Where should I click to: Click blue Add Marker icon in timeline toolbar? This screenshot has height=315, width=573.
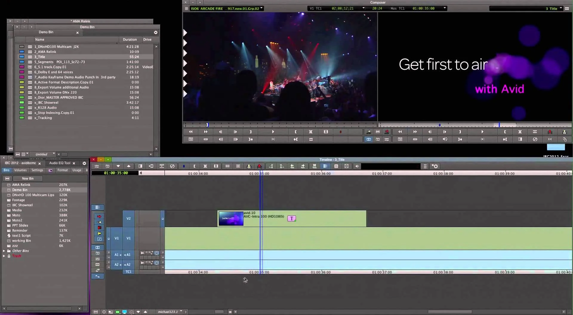[184, 166]
